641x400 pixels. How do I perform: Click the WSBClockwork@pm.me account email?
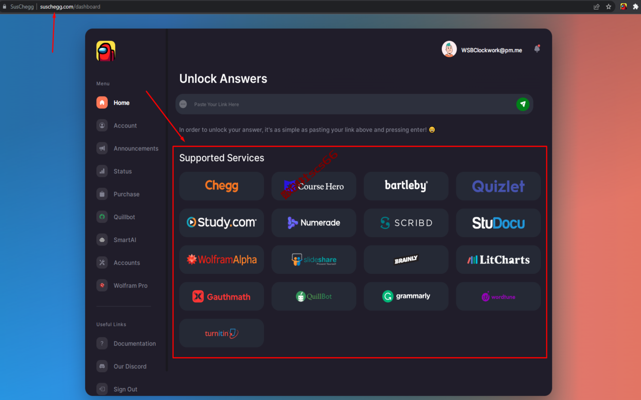pos(492,50)
